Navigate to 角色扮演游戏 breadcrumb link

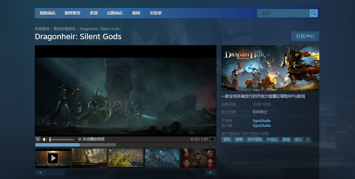click(65, 29)
